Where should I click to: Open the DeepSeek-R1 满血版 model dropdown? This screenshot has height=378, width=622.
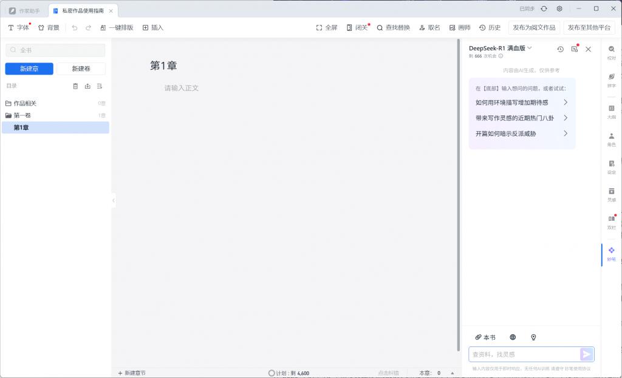click(501, 48)
